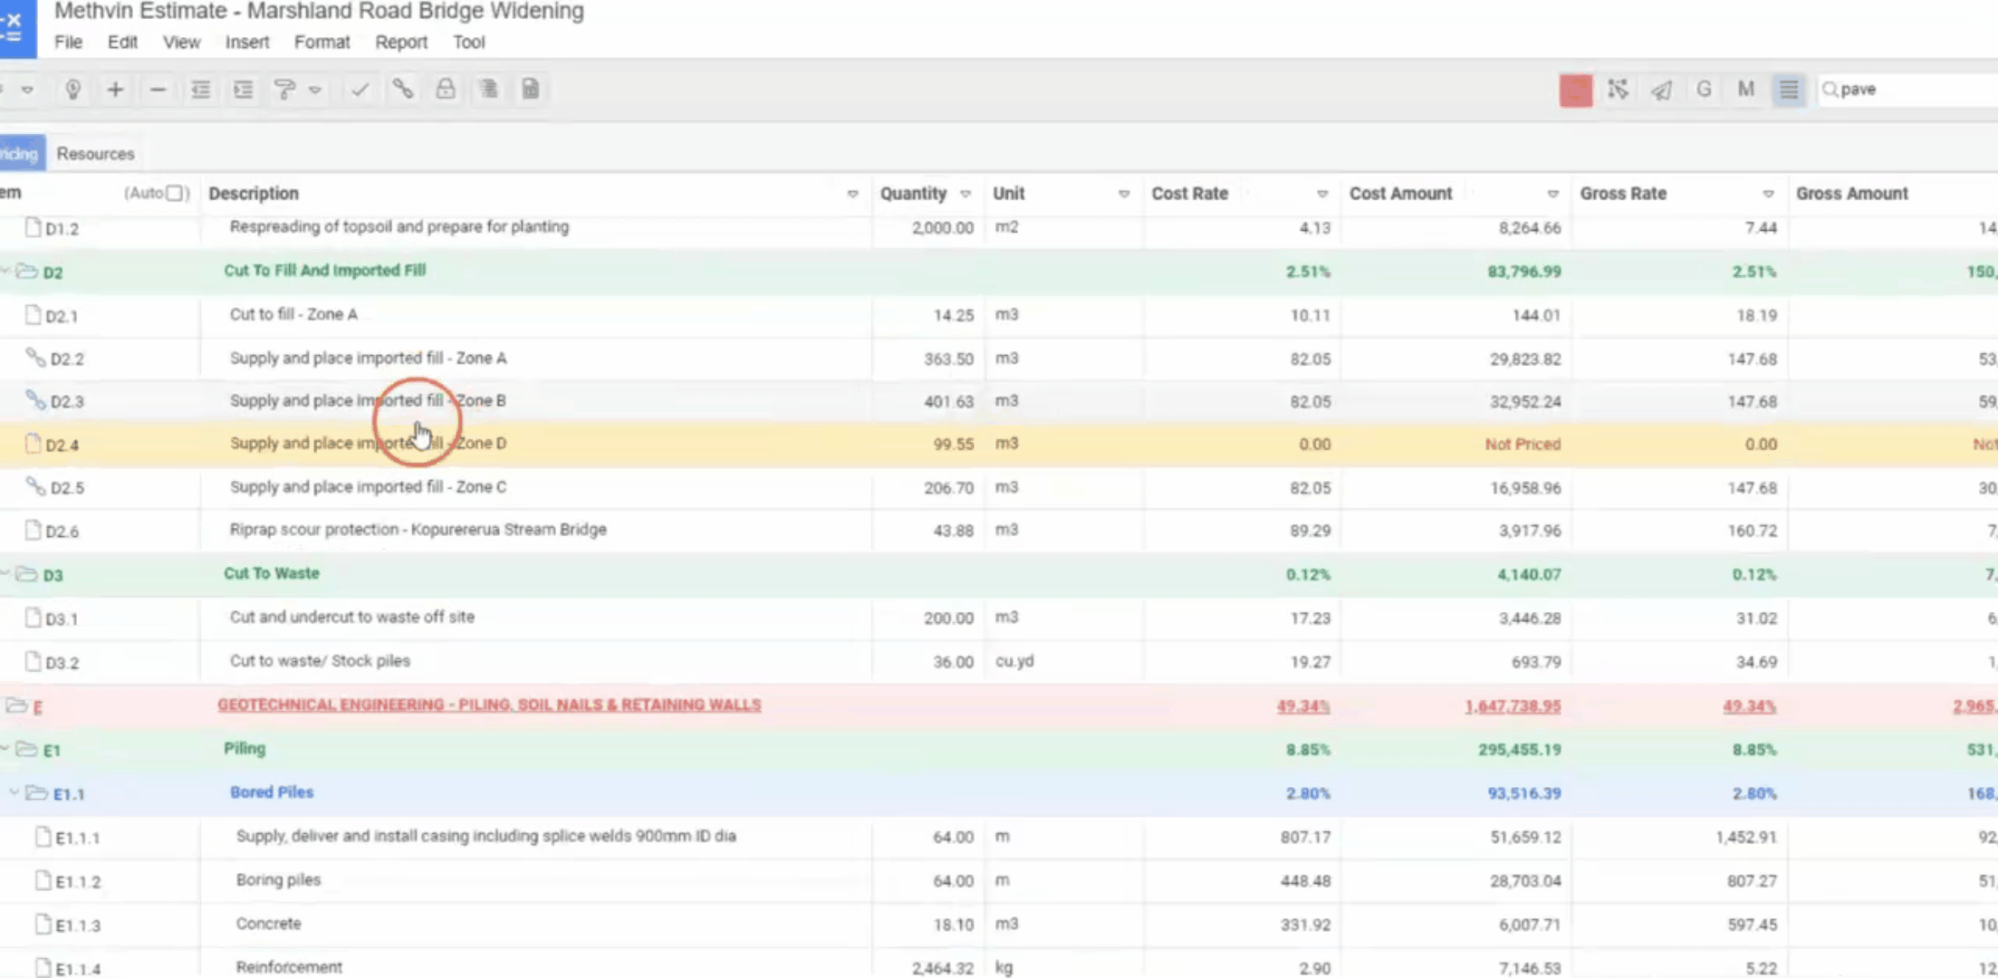Toggle the Auto checkbox in Item header
The width and height of the screenshot is (1998, 978).
point(176,193)
